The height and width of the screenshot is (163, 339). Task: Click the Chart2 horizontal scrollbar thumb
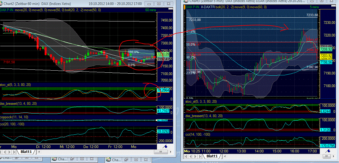(x=161, y=152)
